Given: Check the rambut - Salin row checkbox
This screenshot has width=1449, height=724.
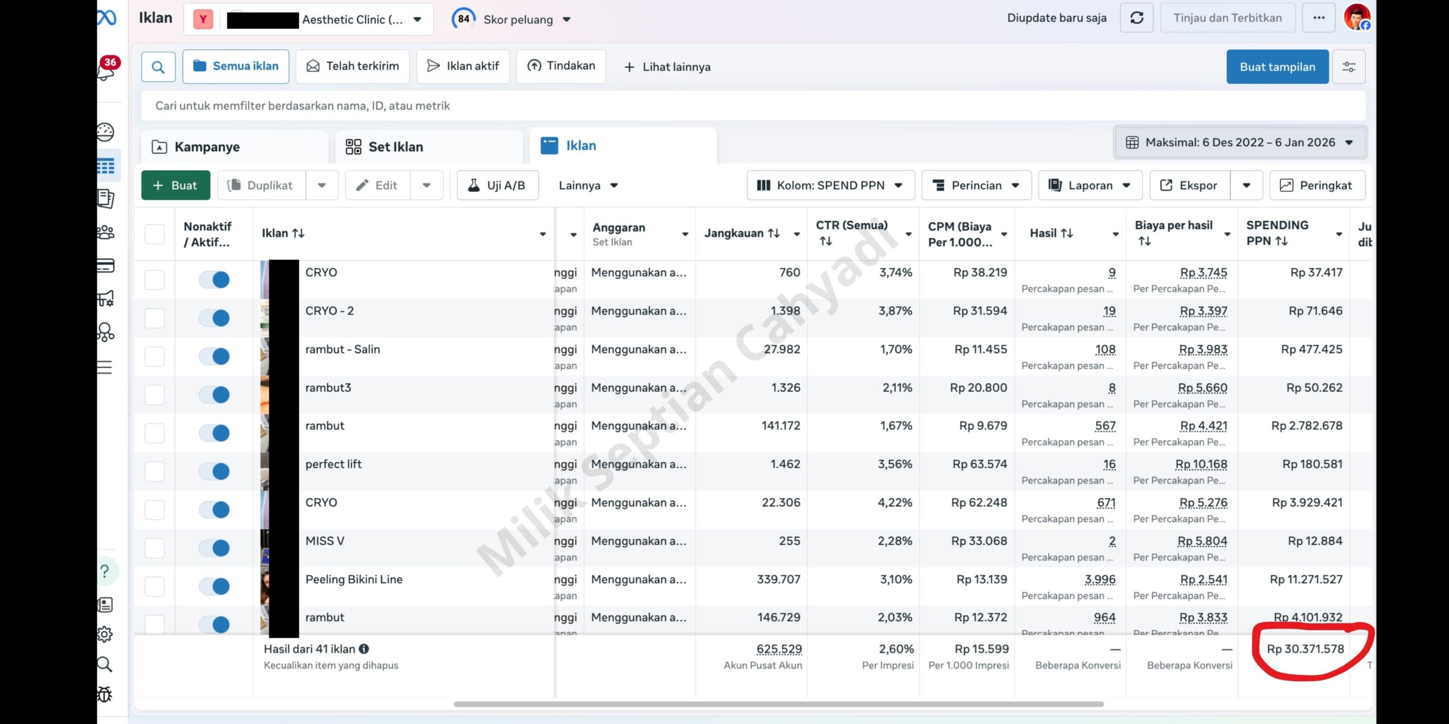Looking at the screenshot, I should click(x=155, y=356).
